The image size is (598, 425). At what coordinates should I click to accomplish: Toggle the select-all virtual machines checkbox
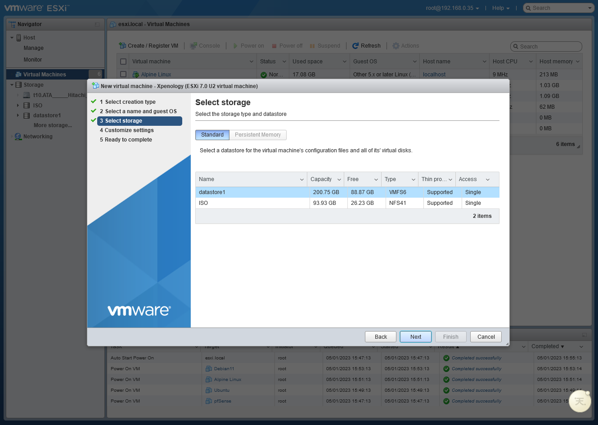pyautogui.click(x=123, y=62)
